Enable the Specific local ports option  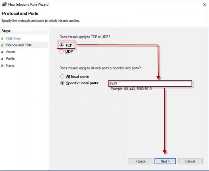pyautogui.click(x=62, y=83)
